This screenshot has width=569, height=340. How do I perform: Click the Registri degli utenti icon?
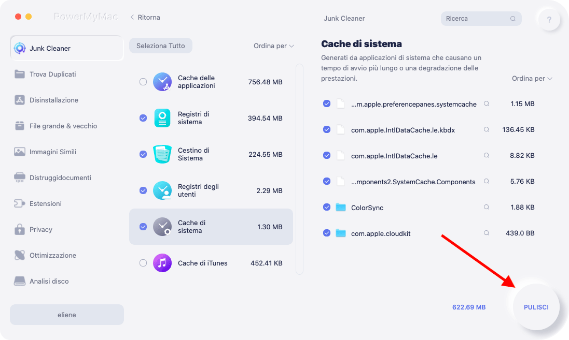[162, 190]
